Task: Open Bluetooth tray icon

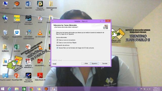Action: [x=139, y=89]
